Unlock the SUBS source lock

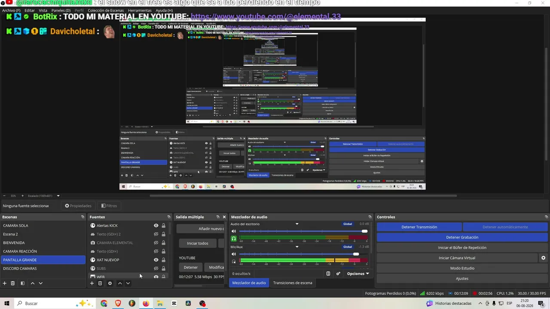163,269
